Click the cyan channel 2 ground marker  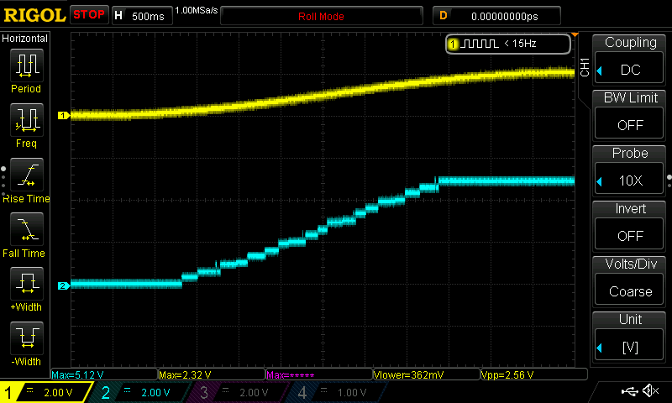coord(64,285)
